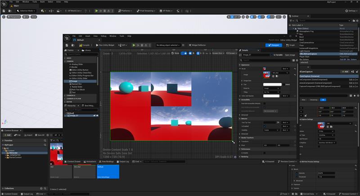The width and height of the screenshot is (360, 196).
Task: Select Rich Text Block in palette
Action: (78, 90)
